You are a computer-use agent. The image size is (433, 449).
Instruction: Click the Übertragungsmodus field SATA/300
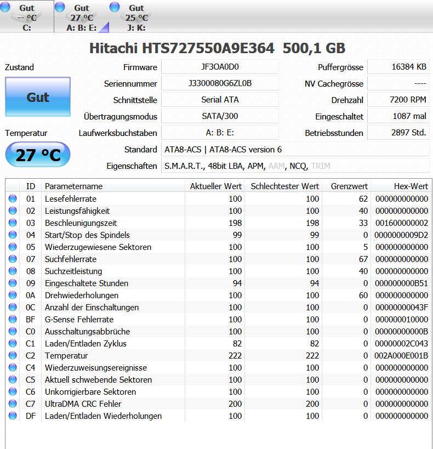(x=220, y=116)
